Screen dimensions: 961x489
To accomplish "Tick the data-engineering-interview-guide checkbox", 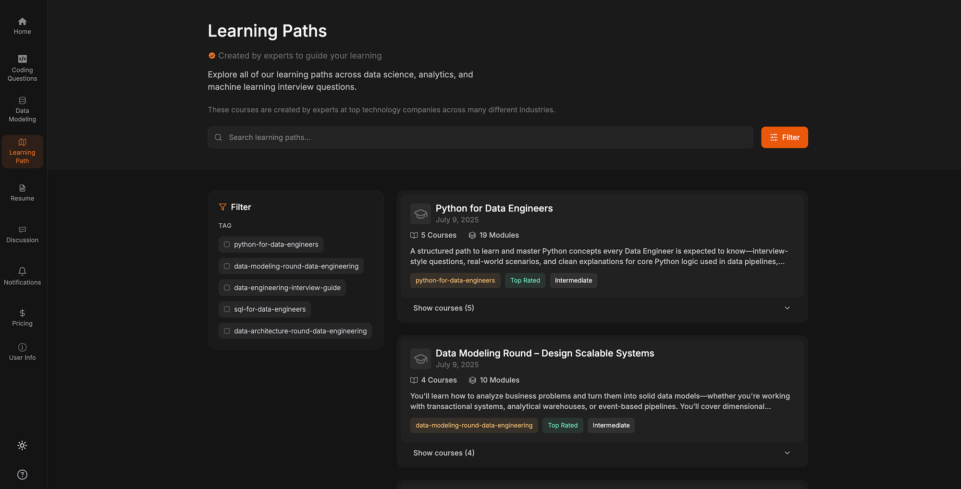I will pyautogui.click(x=227, y=288).
